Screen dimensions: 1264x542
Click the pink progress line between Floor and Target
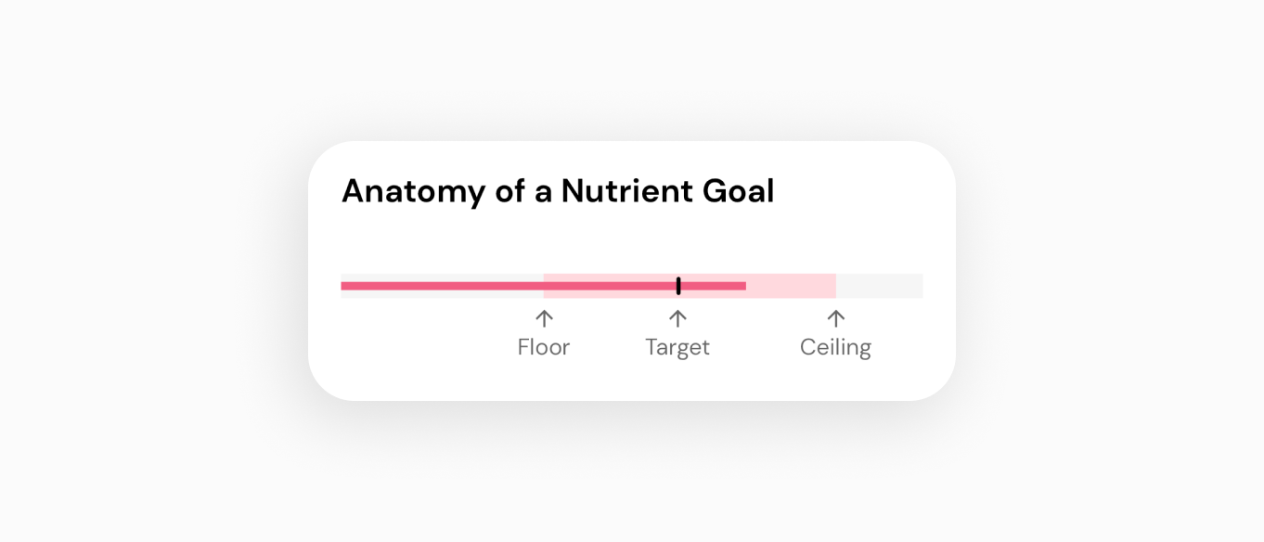point(610,286)
